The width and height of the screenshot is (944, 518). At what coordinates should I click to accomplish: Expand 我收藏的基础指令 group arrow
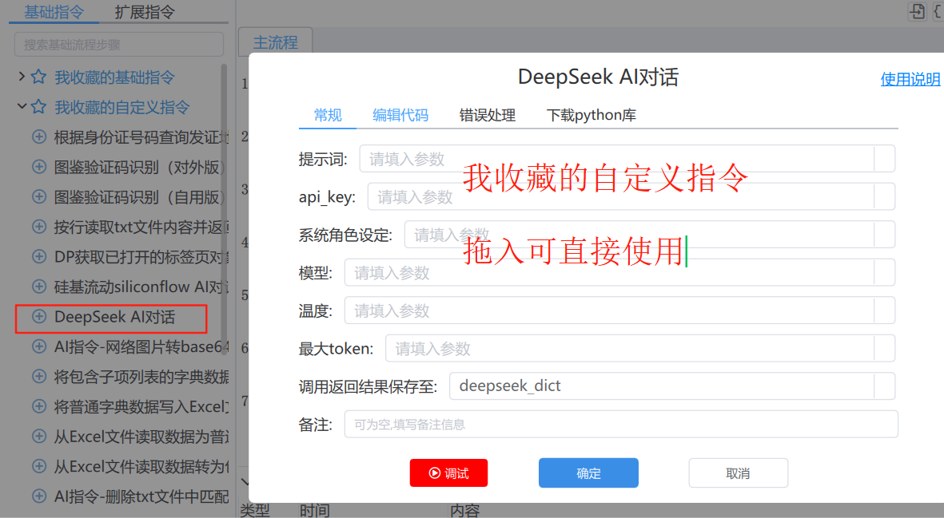[22, 77]
